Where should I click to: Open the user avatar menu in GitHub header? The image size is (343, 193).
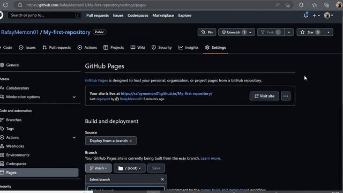(329, 16)
